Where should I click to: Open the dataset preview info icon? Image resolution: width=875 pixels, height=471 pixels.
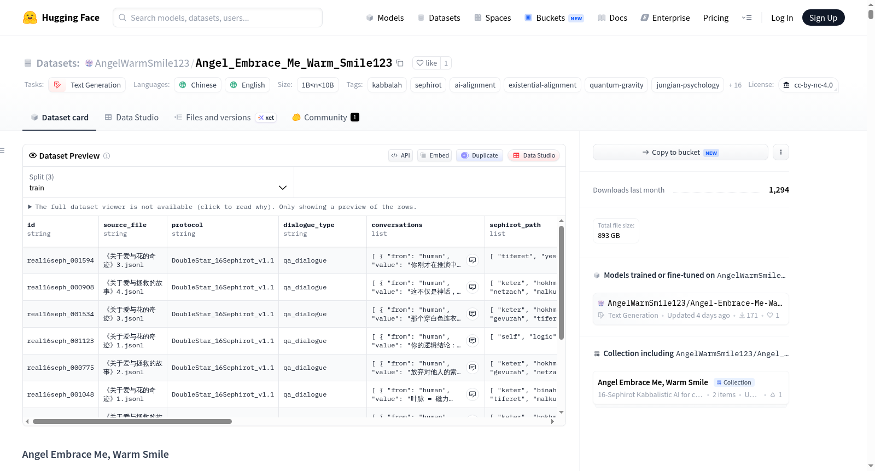pos(107,156)
